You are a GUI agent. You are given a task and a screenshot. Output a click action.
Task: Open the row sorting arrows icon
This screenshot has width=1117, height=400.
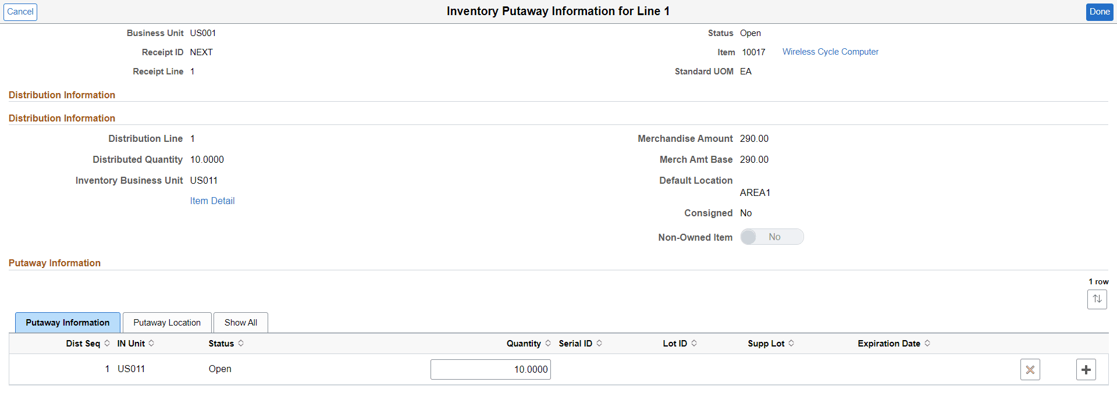(1097, 299)
